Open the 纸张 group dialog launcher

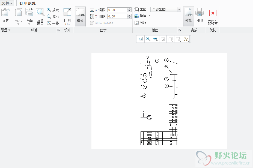coord(59,30)
